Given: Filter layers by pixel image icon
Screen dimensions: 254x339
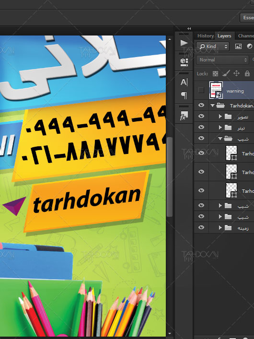Looking at the screenshot, I should (238, 46).
